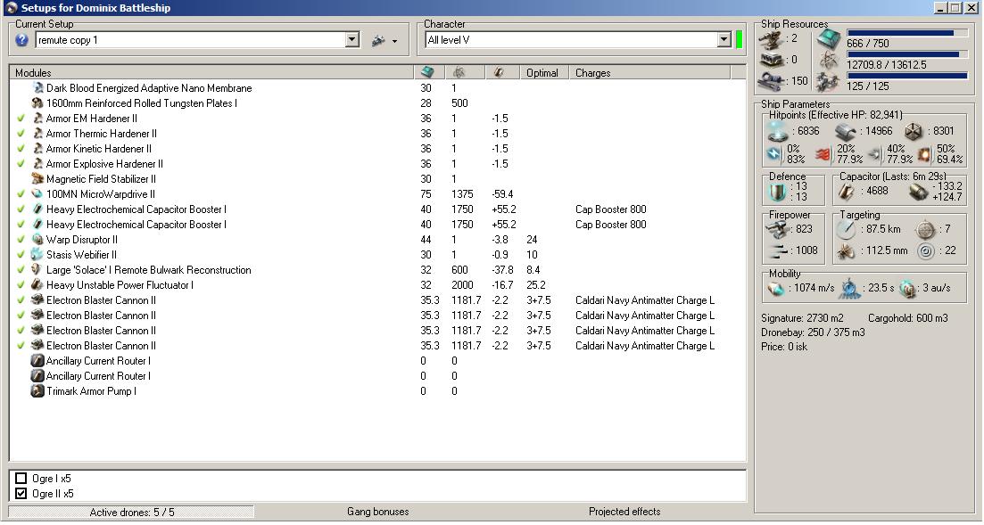This screenshot has height=525, width=984.
Task: Click the powergrid column header icon
Action: (459, 73)
